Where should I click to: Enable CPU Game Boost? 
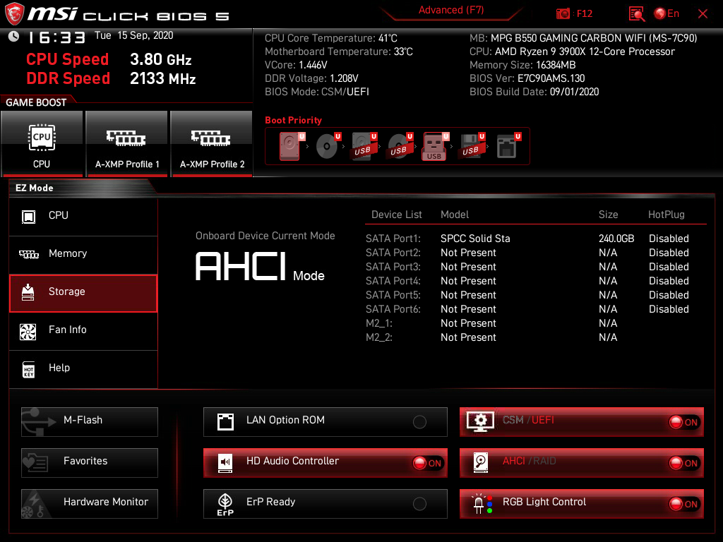pos(42,144)
